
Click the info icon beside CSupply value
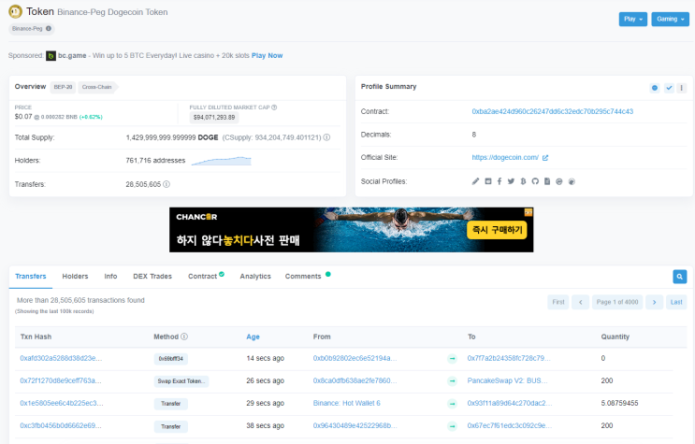point(326,137)
